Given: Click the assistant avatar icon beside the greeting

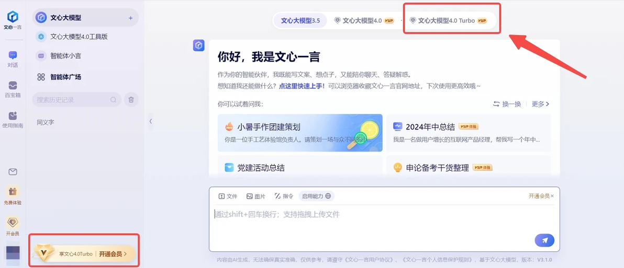Looking at the screenshot, I should [198, 45].
